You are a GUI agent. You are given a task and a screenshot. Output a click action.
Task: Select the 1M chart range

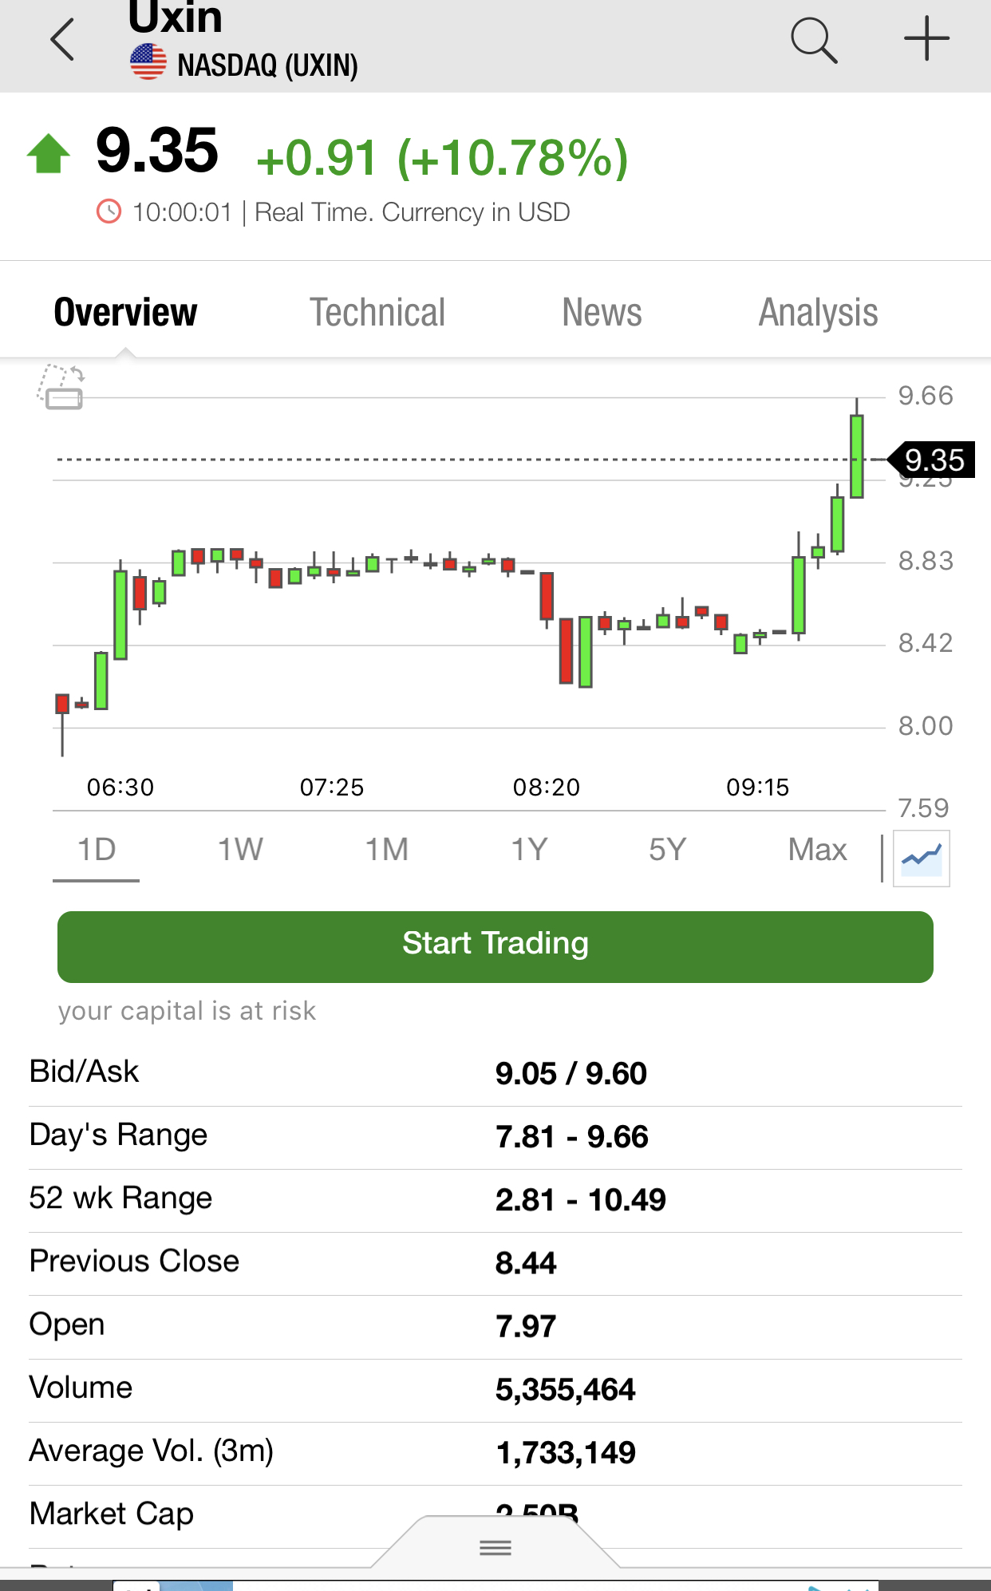click(x=387, y=850)
